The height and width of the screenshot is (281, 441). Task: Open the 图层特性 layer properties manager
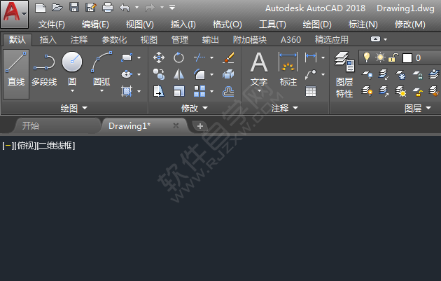[344, 74]
